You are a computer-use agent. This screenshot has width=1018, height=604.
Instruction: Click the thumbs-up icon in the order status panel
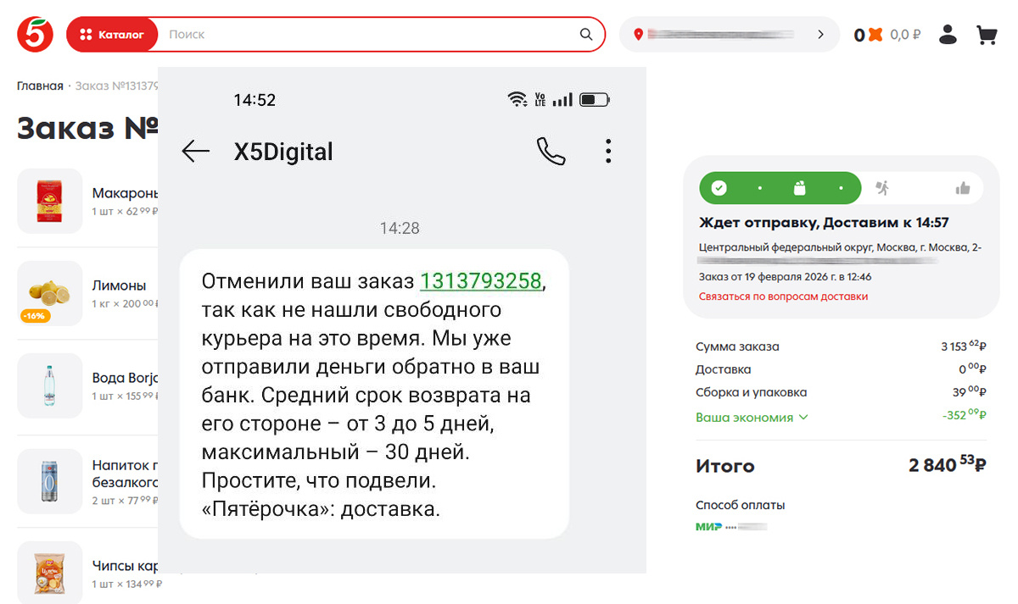click(x=964, y=187)
